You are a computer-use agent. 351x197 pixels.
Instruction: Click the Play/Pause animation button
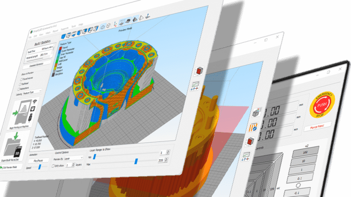[x=38, y=161]
